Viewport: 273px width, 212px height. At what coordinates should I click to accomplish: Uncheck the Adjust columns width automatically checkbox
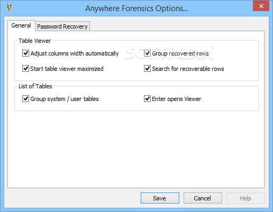25,53
